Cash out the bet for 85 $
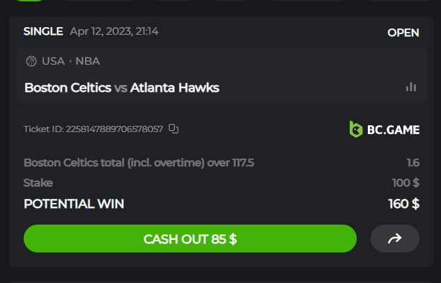The height and width of the screenshot is (283, 441). pyautogui.click(x=190, y=238)
